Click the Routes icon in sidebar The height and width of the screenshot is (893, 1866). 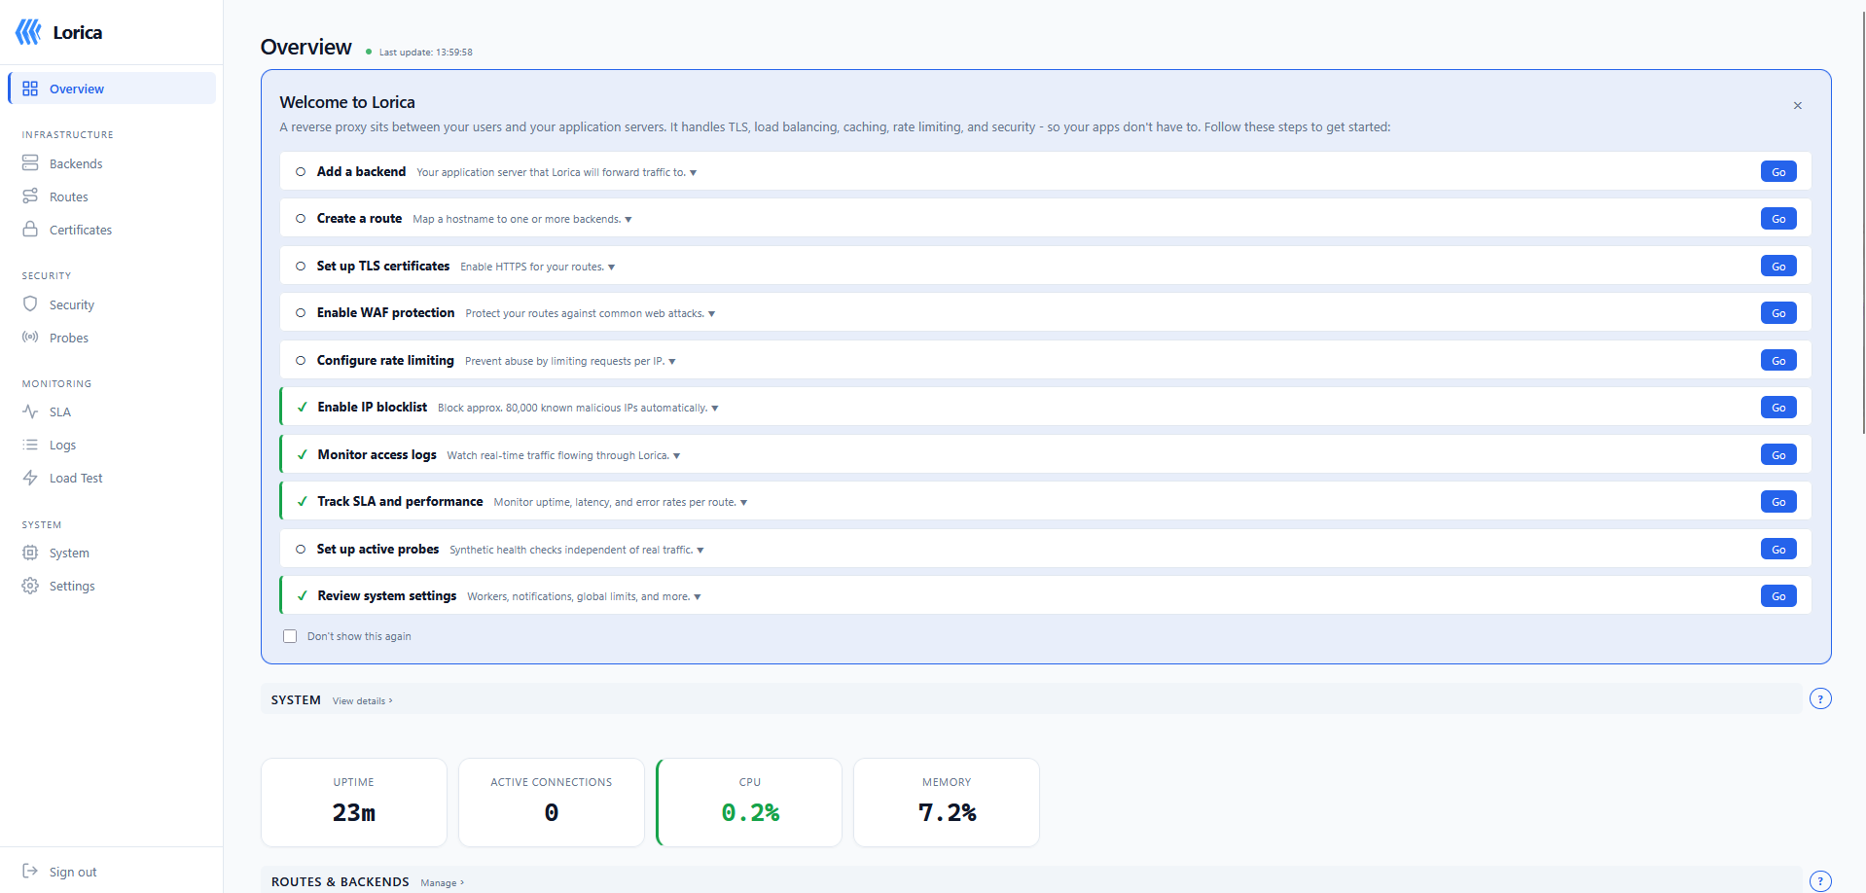coord(30,196)
